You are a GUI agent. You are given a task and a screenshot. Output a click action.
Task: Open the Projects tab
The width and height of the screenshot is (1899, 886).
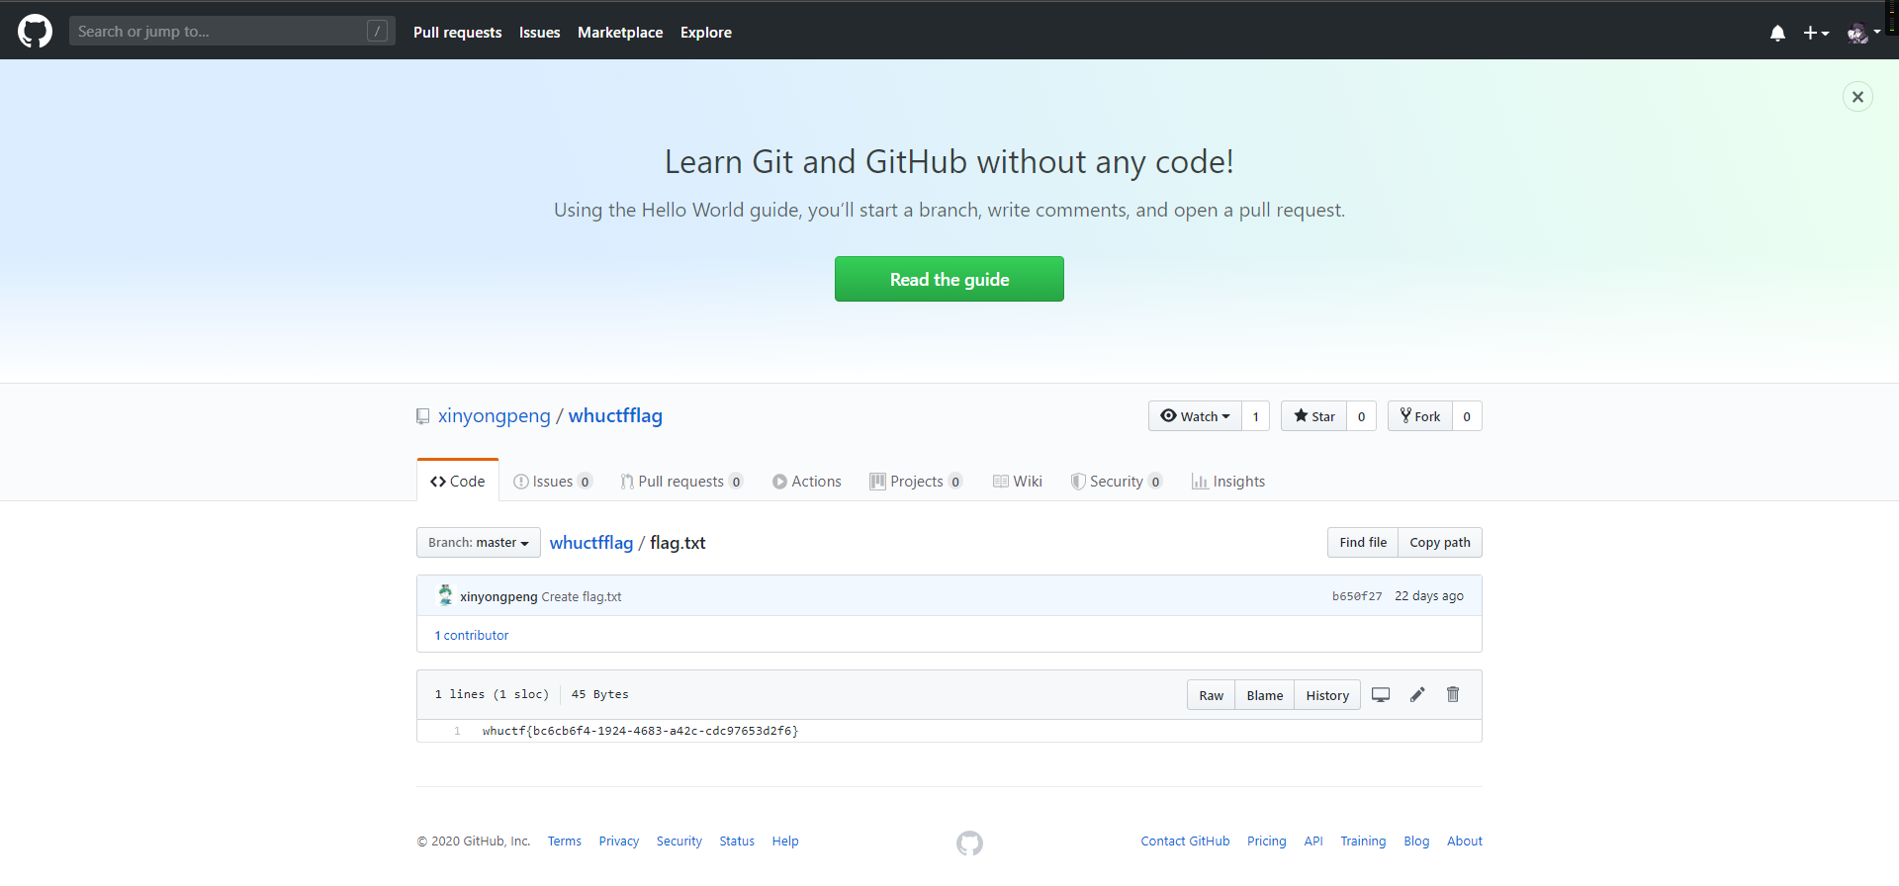(x=916, y=482)
